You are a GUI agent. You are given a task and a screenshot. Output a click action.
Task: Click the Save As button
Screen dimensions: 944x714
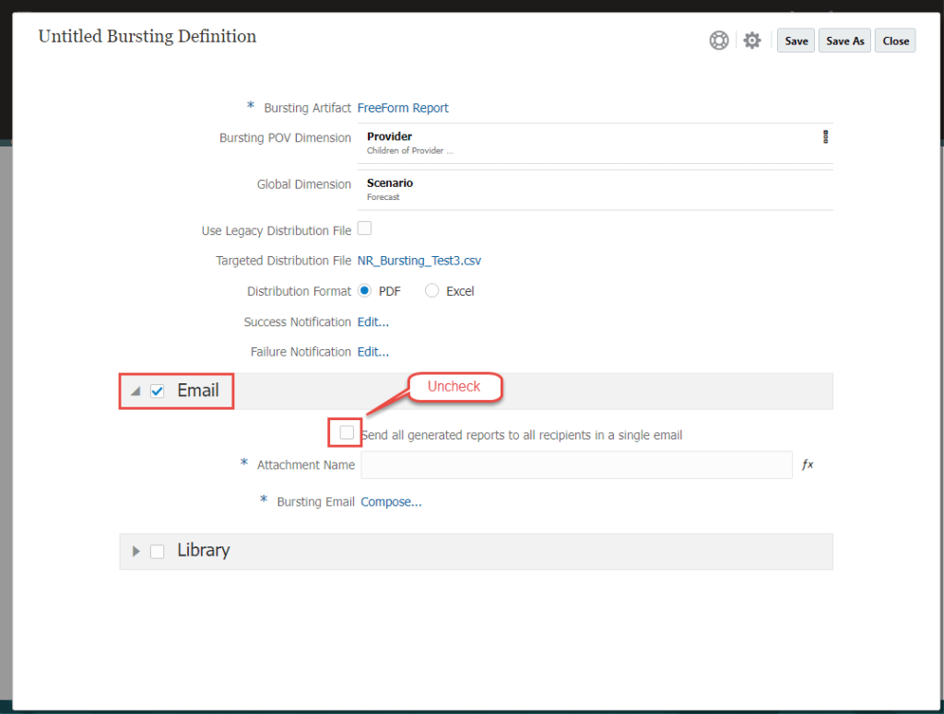(844, 41)
